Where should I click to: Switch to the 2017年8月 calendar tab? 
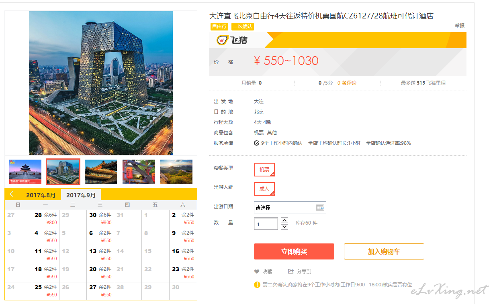(x=41, y=195)
